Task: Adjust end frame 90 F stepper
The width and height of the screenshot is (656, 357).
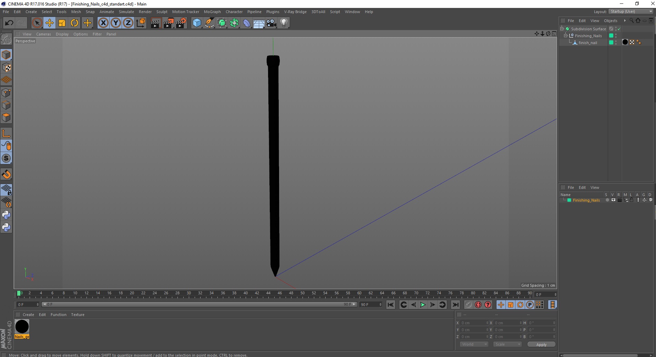Action: 380,305
